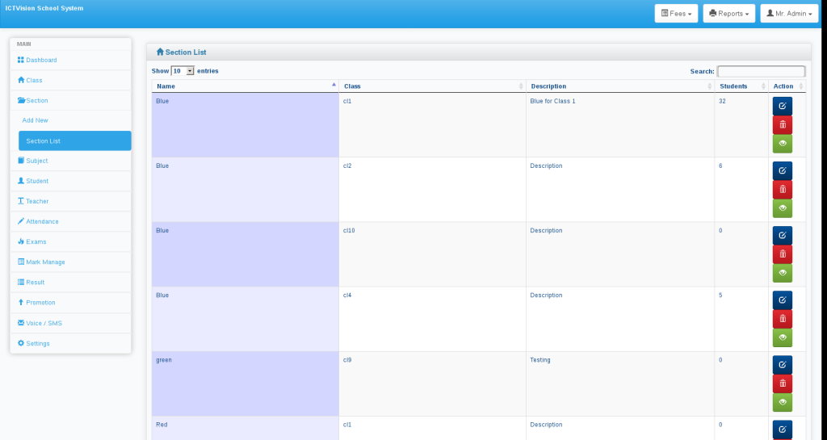Image resolution: width=827 pixels, height=440 pixels.
Task: Sort table by Name column
Action: [246, 86]
